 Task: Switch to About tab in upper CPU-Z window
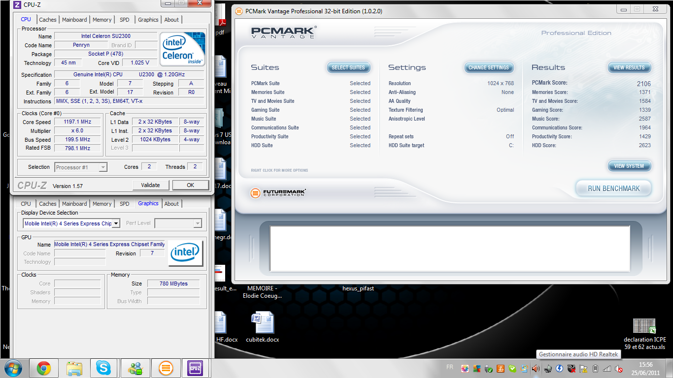pyautogui.click(x=171, y=20)
